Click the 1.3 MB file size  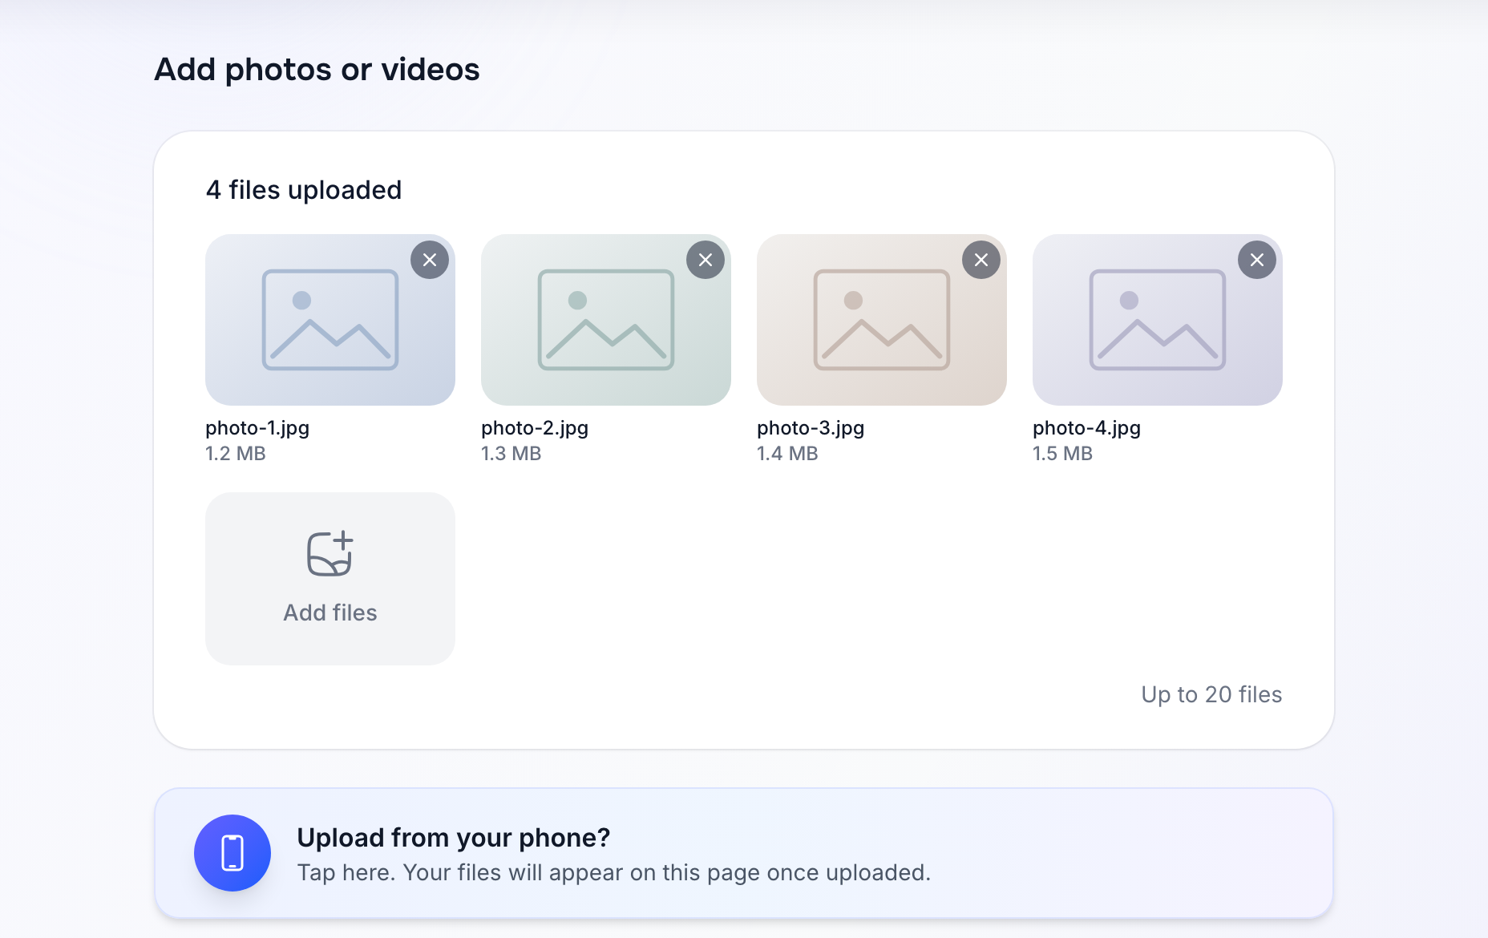[511, 454]
